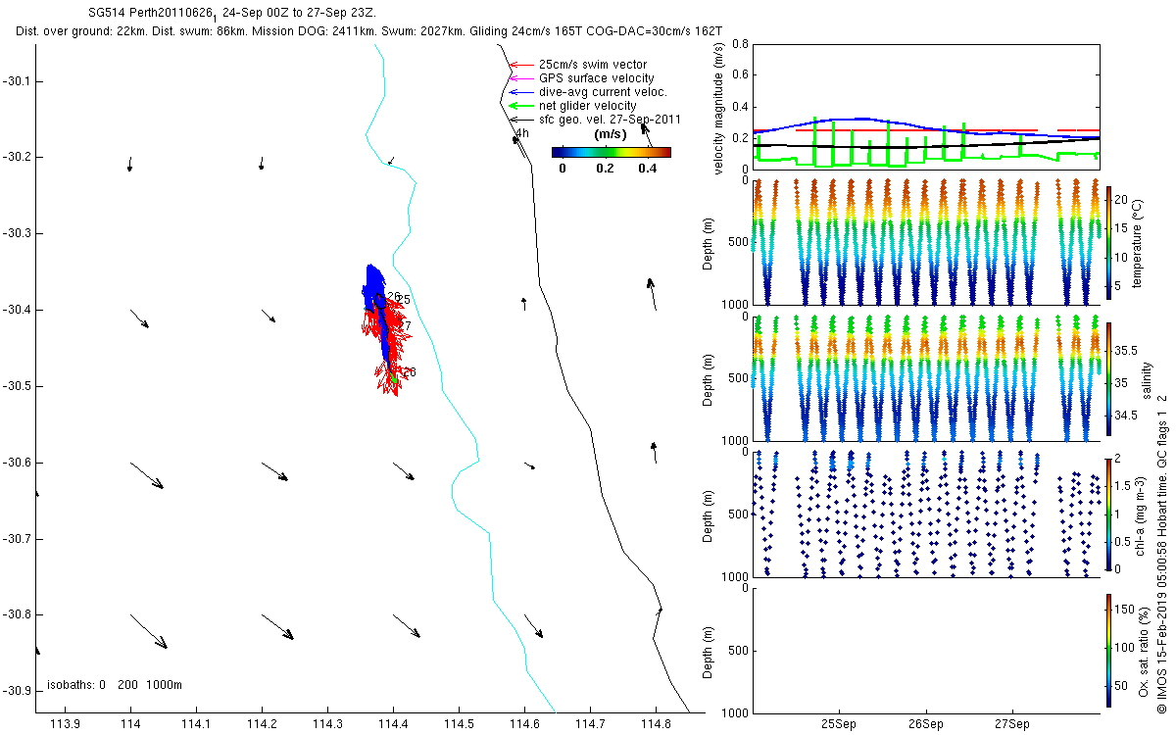Click the green net glider velocity legend arrow

pos(520,106)
